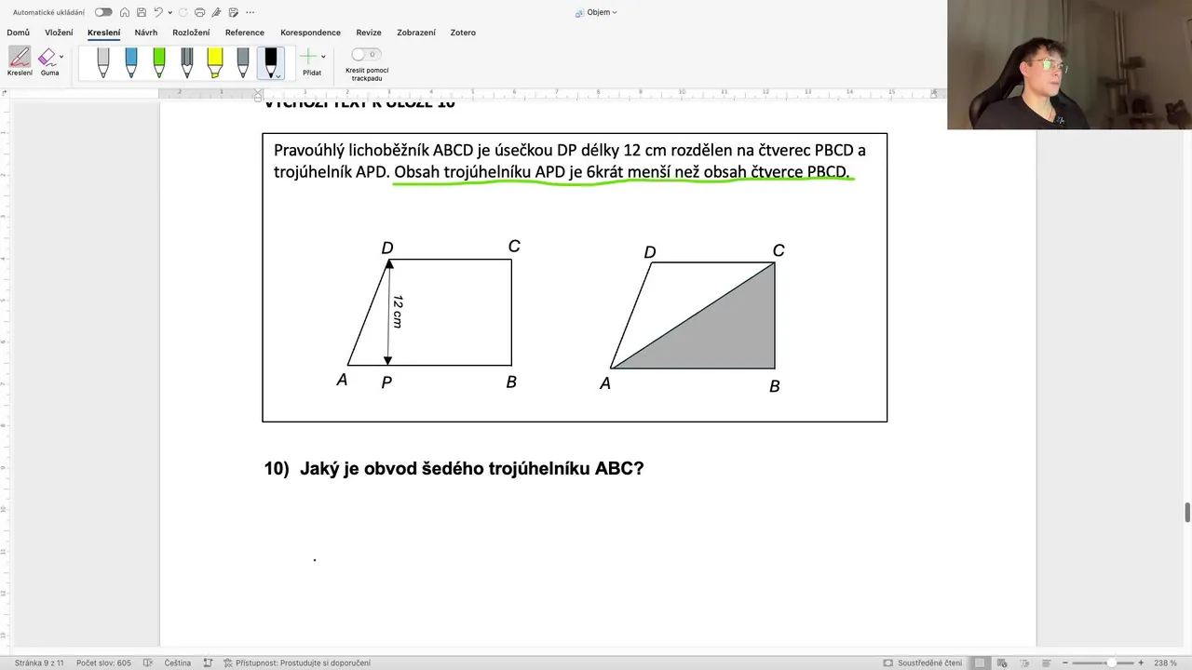Open Přístupnost: Prostudujte si doporučení
Screen dimensions: 1192x670
[x=297, y=663]
